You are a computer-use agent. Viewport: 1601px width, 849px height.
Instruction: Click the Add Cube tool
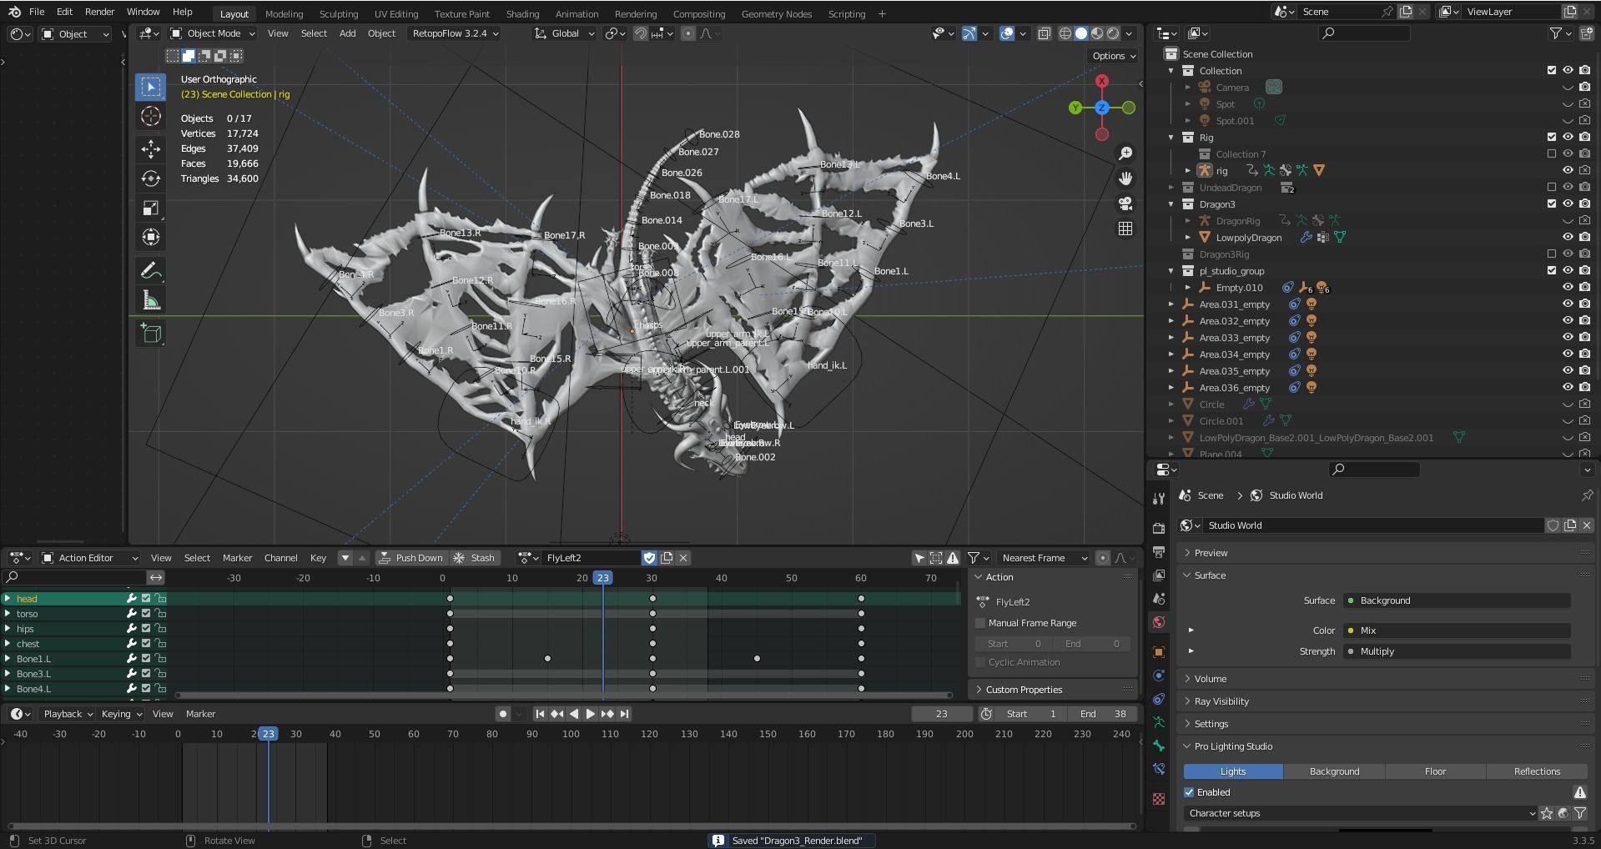pos(150,334)
